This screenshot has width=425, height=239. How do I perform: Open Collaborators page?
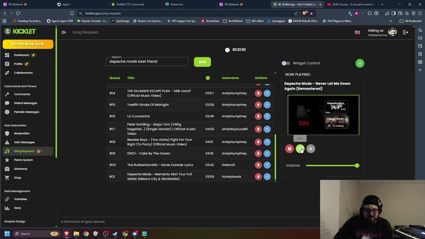[x=23, y=73]
